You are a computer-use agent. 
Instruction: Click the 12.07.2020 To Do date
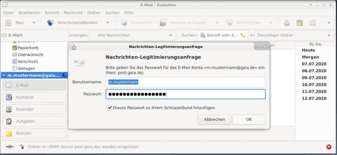(314, 99)
